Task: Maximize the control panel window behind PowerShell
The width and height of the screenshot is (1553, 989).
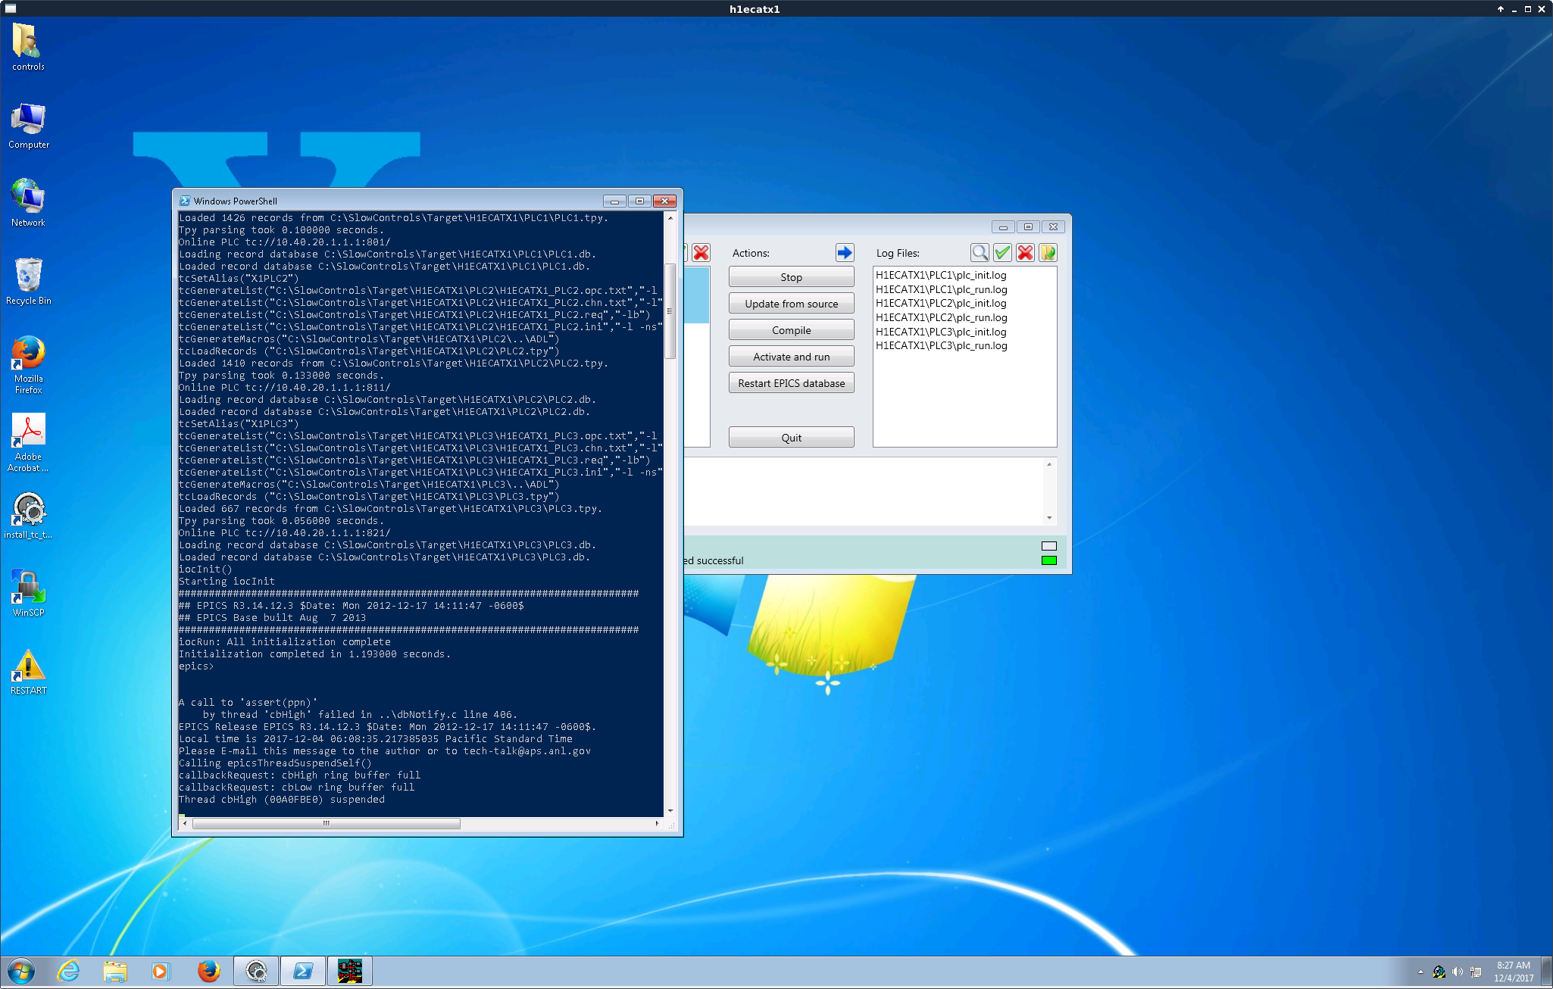Action: click(x=1028, y=226)
